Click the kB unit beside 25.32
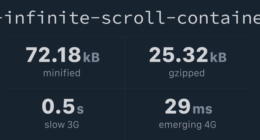 [x=218, y=57]
